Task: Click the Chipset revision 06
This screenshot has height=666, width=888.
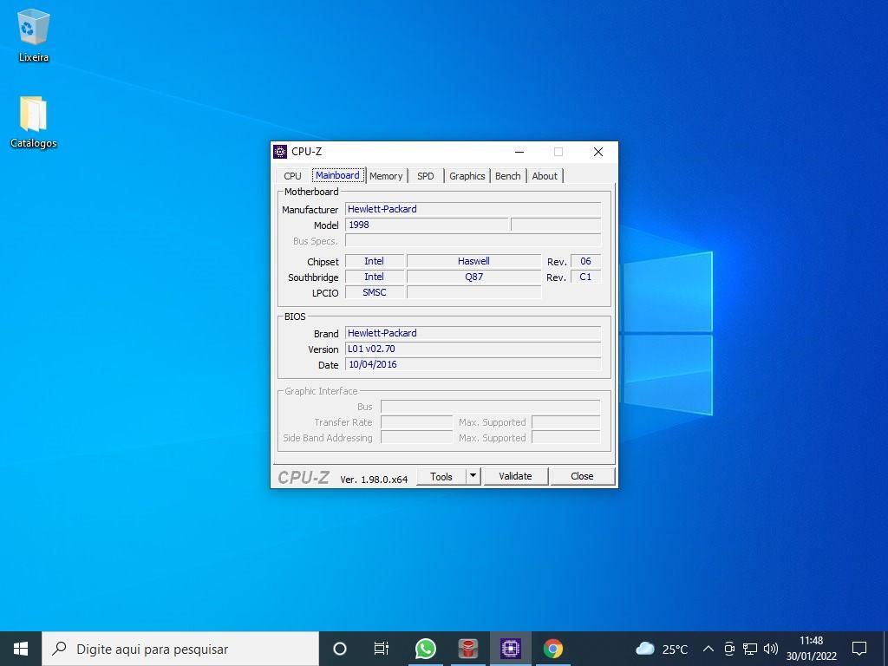Action: tap(585, 261)
